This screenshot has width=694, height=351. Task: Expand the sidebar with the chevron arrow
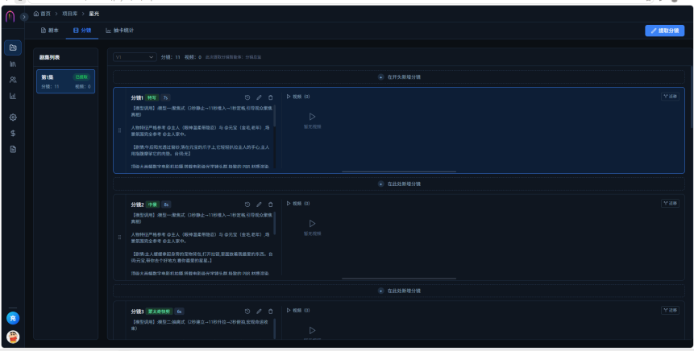[24, 17]
